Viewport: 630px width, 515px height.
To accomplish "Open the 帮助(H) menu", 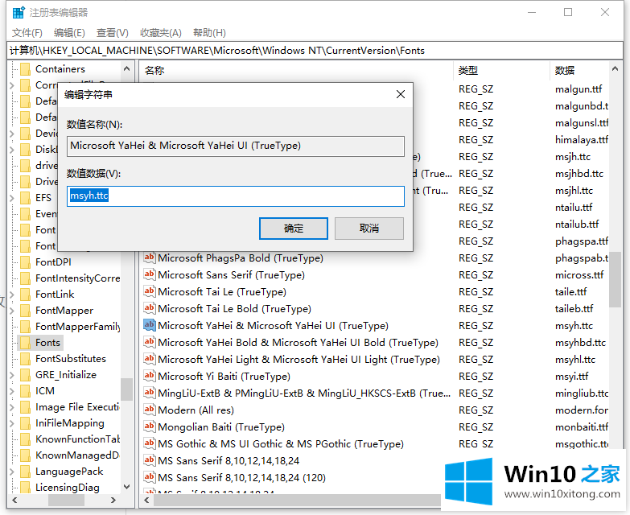I will pyautogui.click(x=209, y=32).
